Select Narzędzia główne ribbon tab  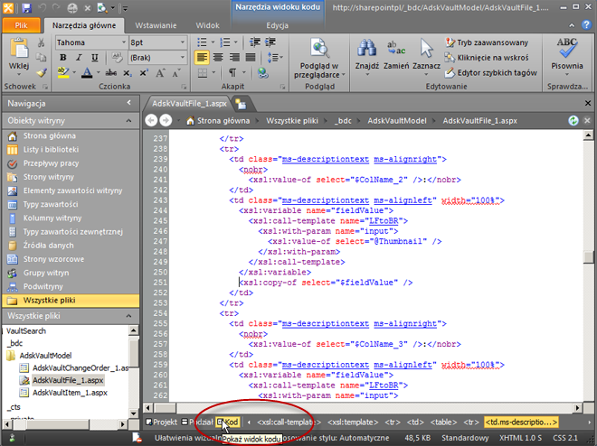(84, 25)
